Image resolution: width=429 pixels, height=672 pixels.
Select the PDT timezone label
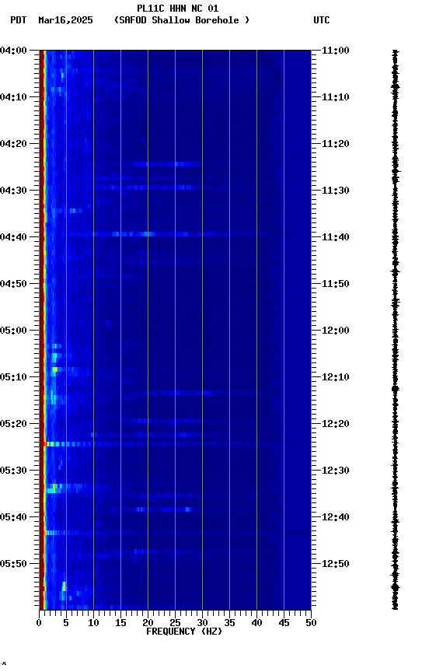click(x=19, y=20)
